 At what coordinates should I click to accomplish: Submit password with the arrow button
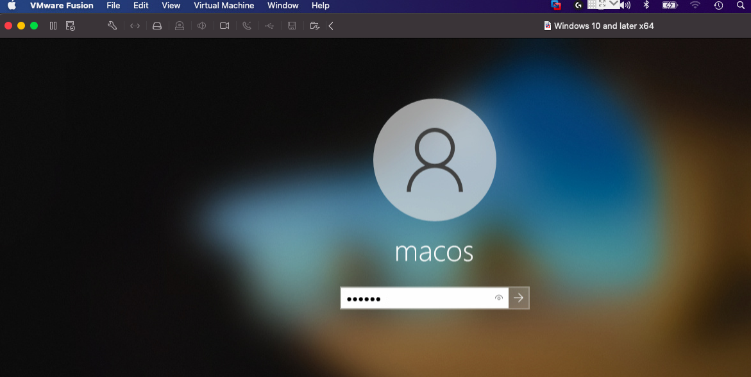coord(519,298)
